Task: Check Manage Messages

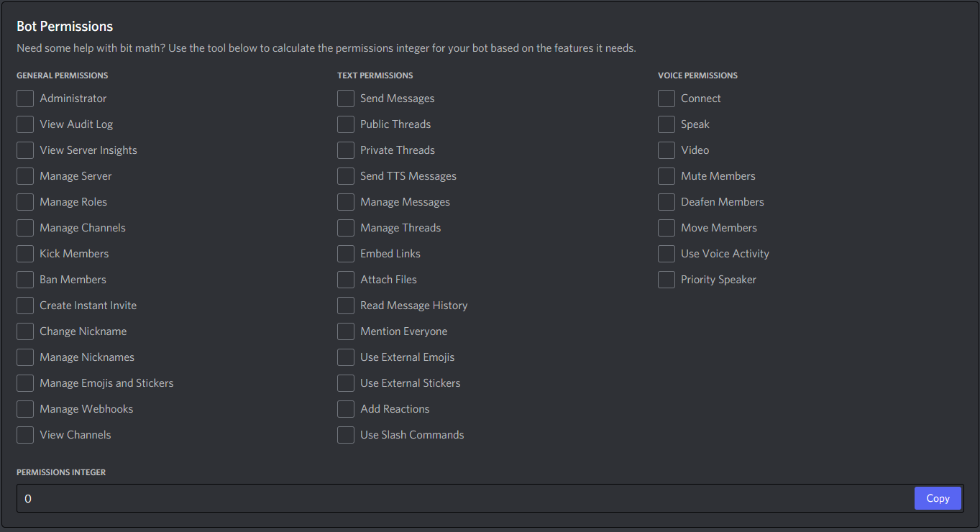Action: point(345,201)
